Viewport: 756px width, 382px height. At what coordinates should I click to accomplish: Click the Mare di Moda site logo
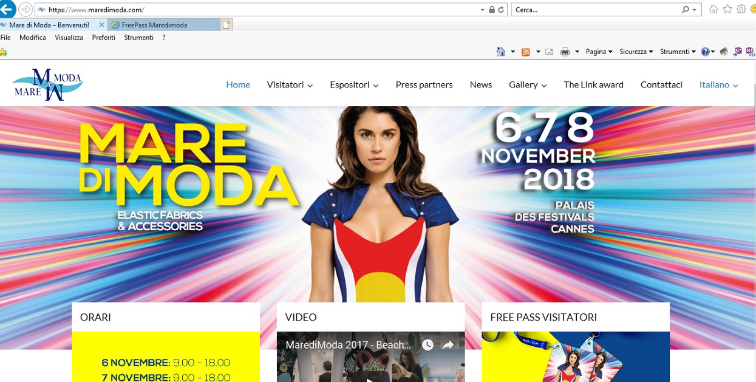(x=47, y=84)
